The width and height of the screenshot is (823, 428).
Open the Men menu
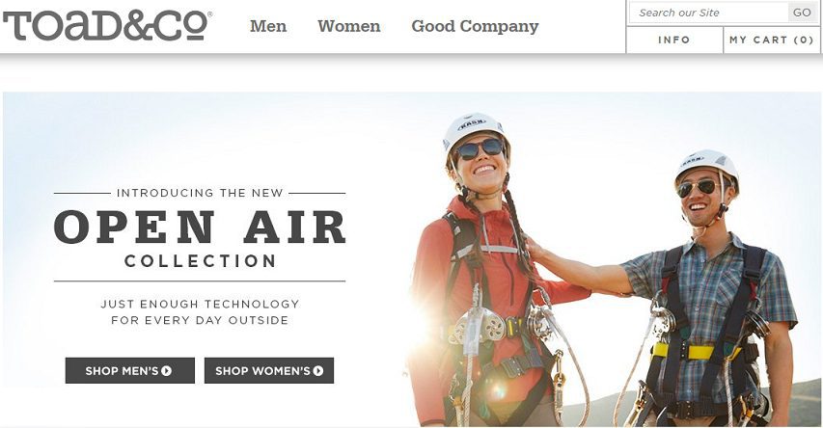(268, 26)
